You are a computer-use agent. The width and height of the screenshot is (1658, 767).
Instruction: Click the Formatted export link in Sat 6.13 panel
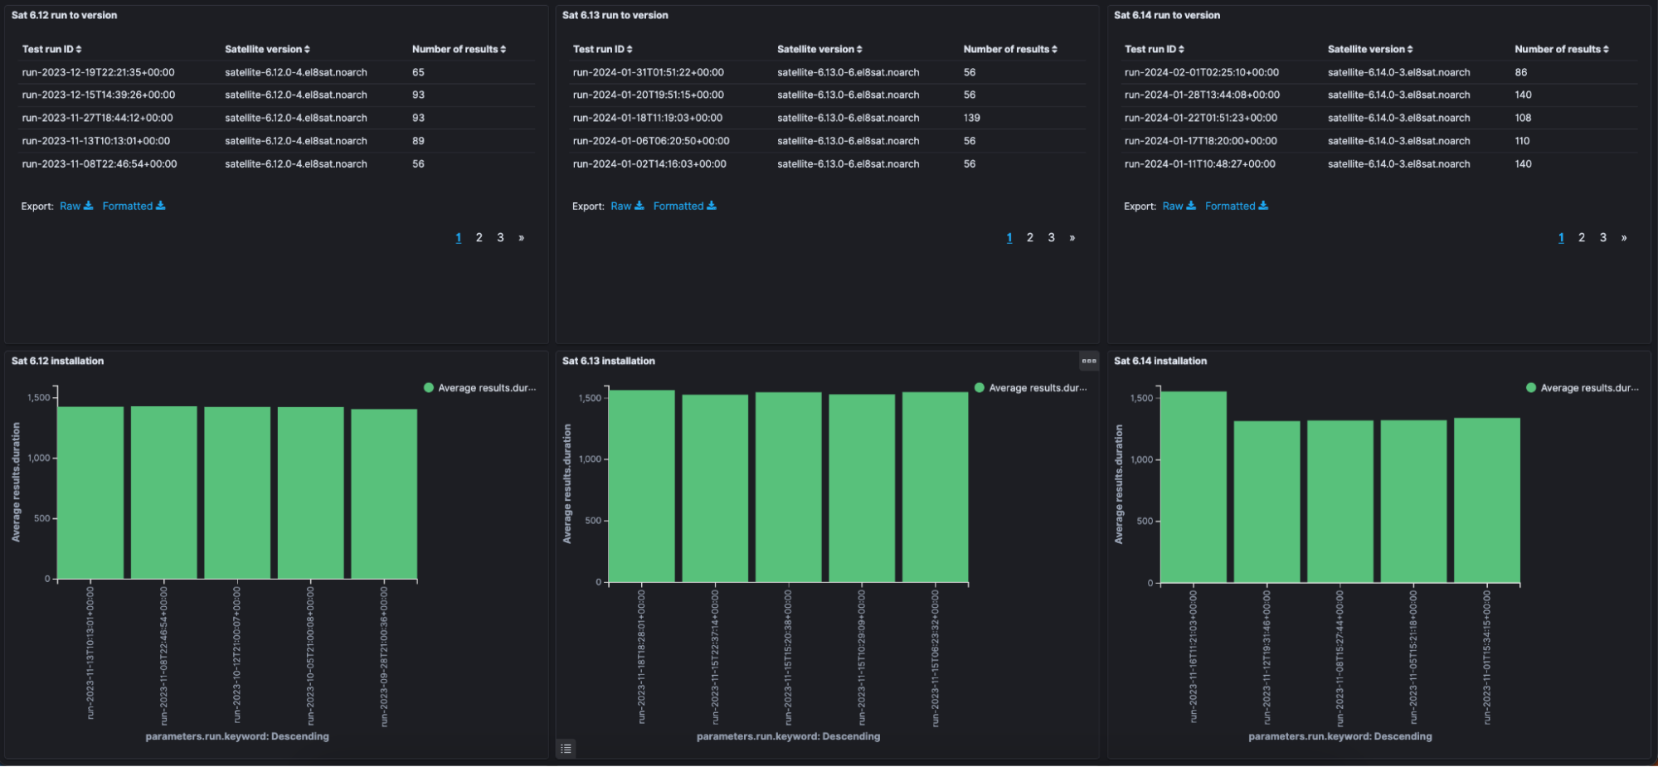pos(678,206)
